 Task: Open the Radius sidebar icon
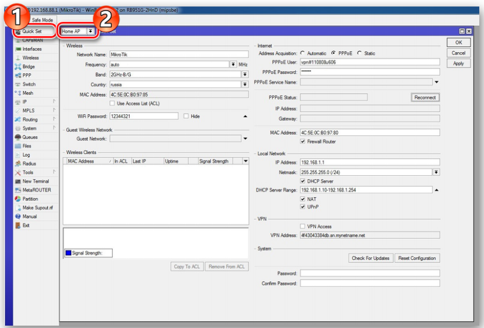[x=18, y=164]
